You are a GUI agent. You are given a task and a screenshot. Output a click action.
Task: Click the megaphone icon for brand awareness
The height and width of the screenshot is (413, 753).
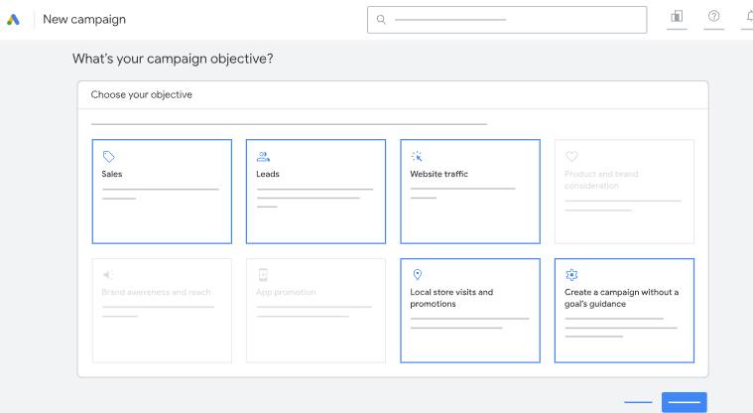coord(108,275)
